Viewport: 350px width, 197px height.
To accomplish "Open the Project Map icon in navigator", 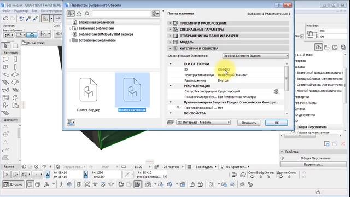I will click(318, 48).
